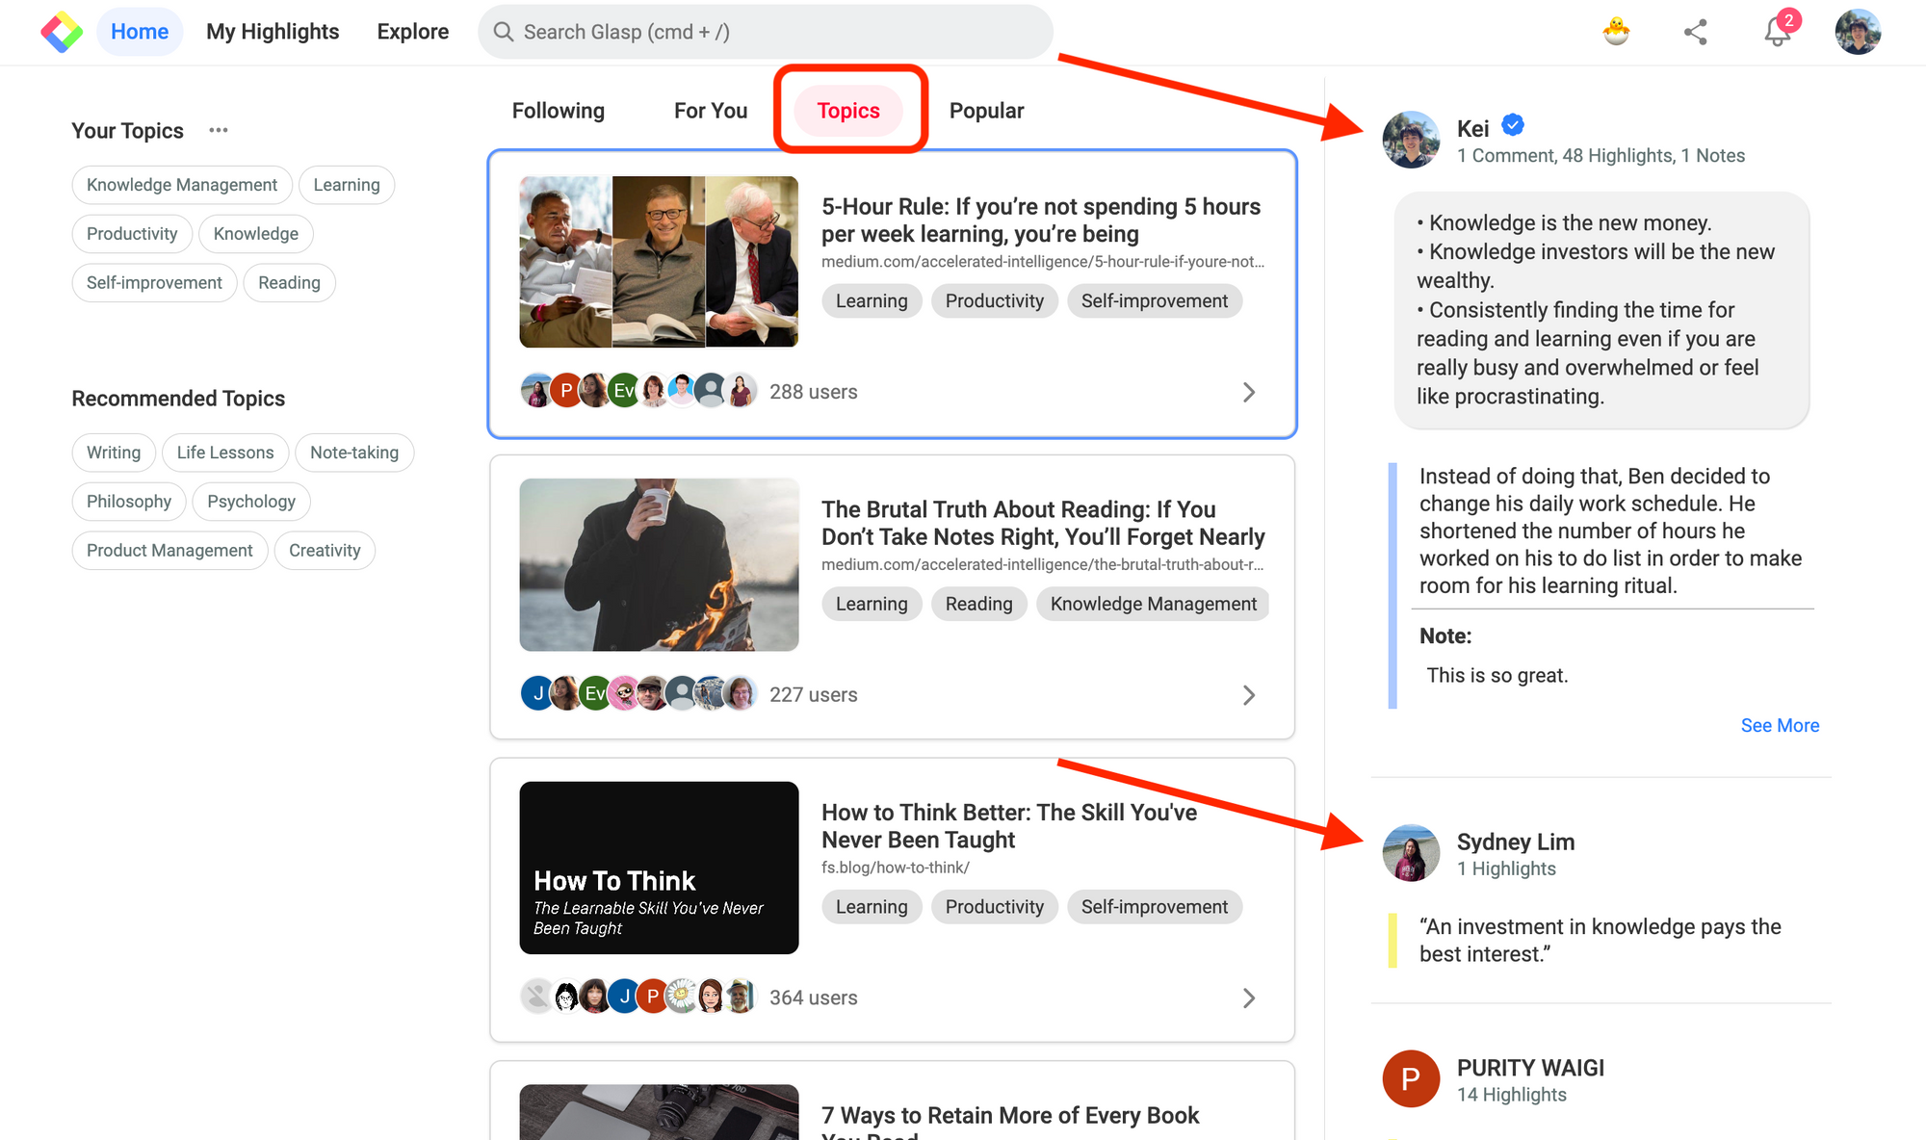1926x1140 pixels.
Task: Click Kei's profile avatar
Action: (1411, 140)
